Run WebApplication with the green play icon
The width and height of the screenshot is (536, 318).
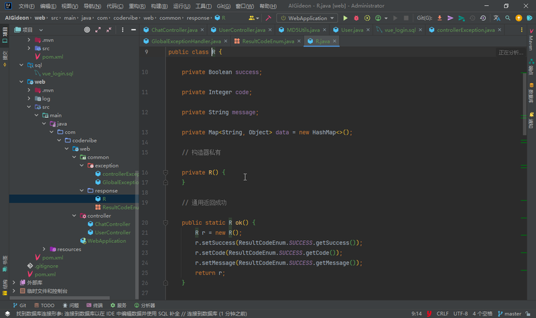pos(345,18)
